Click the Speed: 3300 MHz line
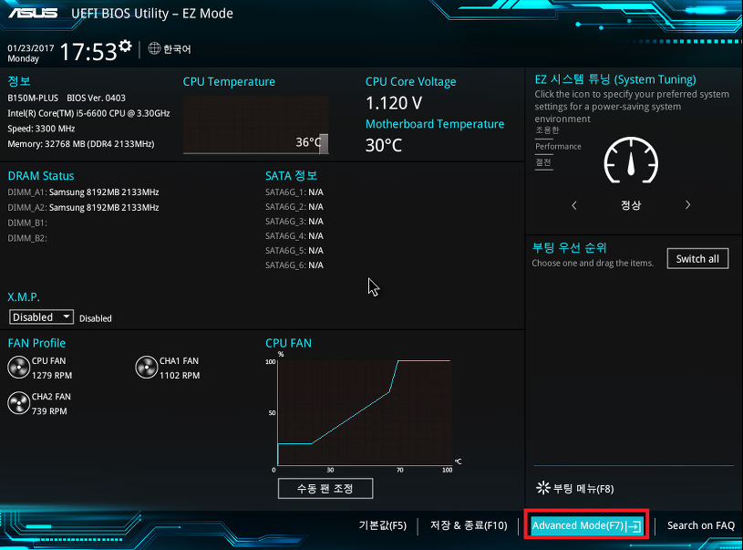 pos(41,129)
